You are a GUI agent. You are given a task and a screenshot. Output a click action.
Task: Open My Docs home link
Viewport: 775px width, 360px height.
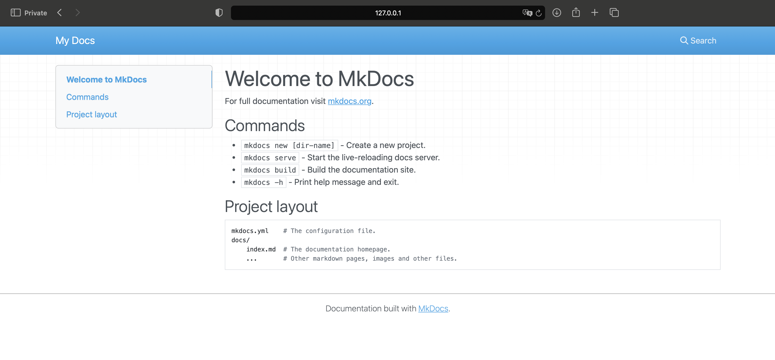75,40
